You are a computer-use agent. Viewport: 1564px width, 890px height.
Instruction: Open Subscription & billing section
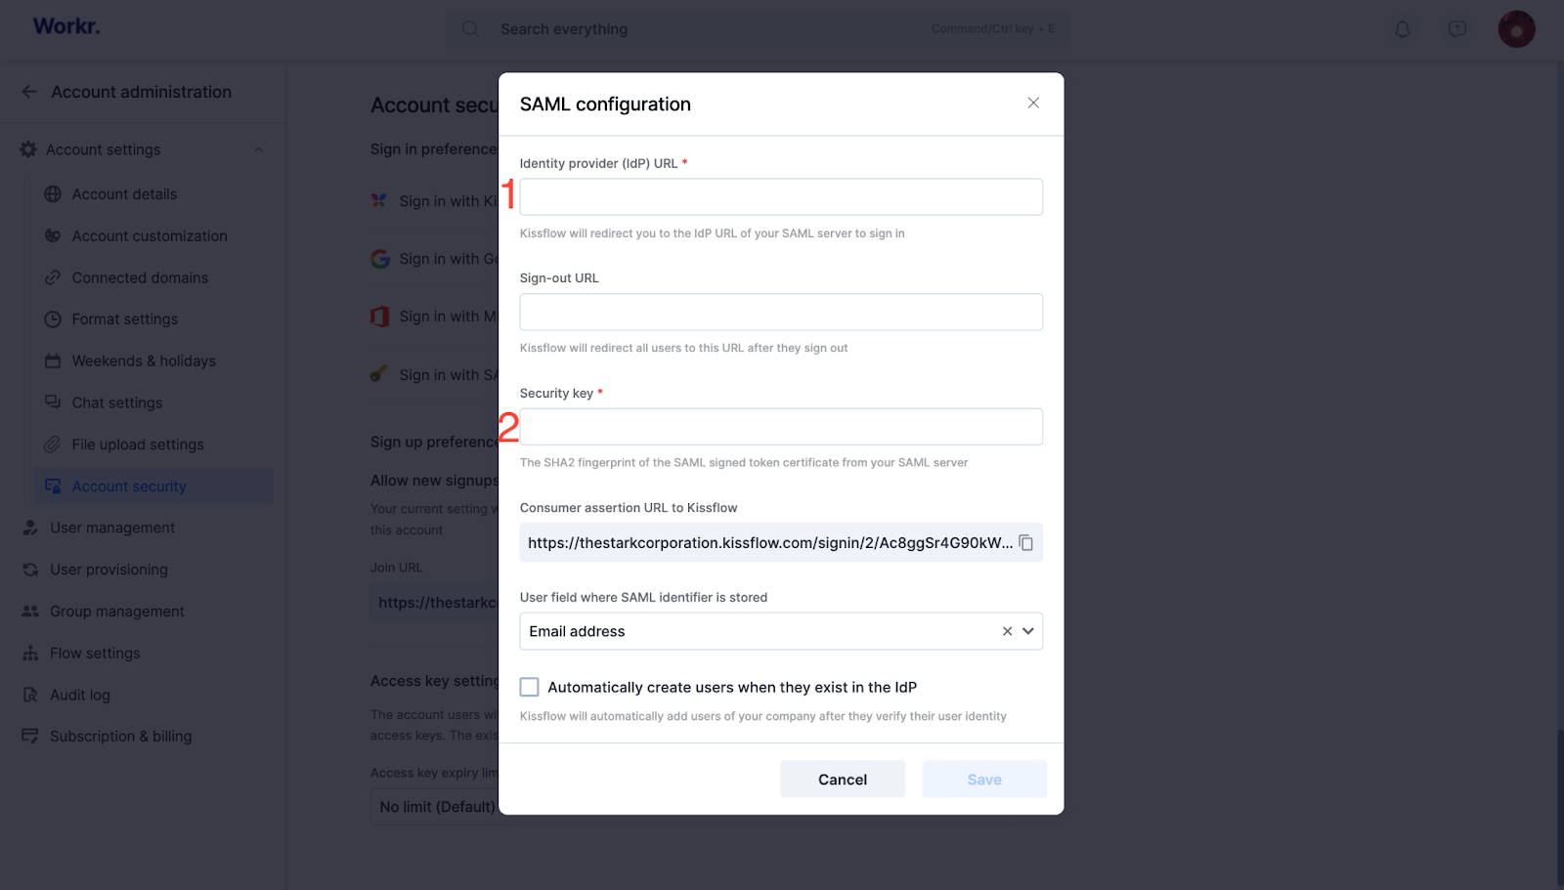point(121,737)
